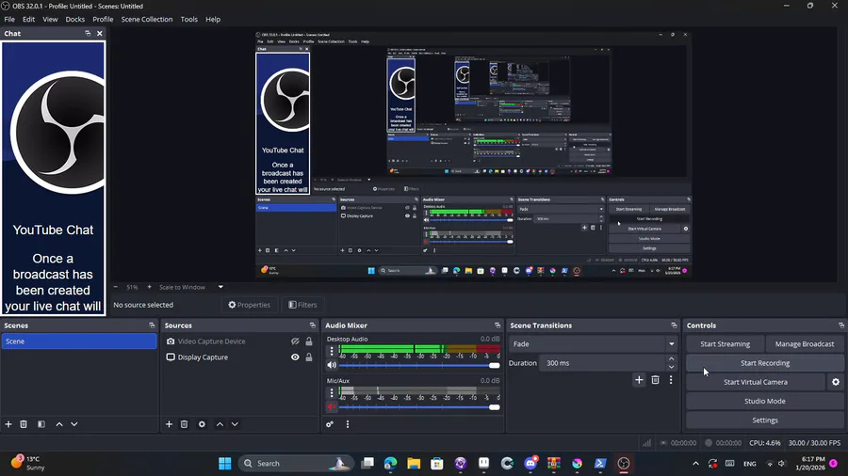Click Start Streaming

pyautogui.click(x=725, y=343)
